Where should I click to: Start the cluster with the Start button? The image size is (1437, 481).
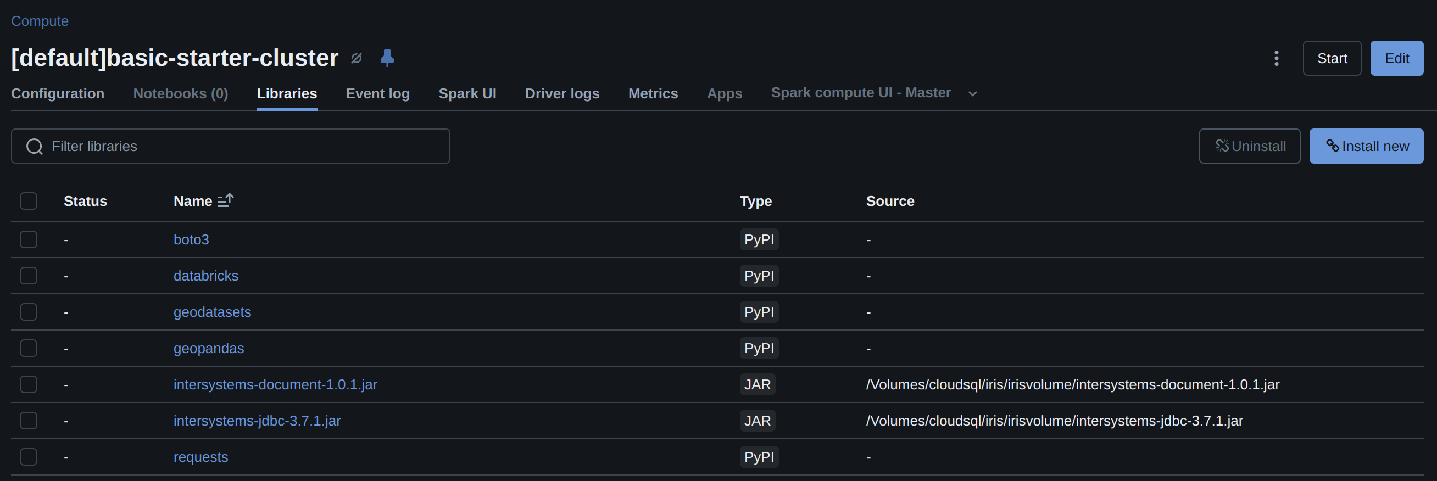pos(1332,59)
